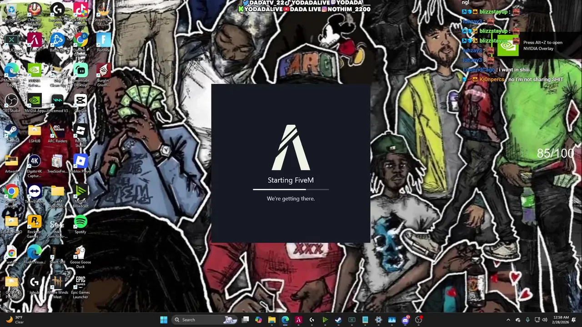Launch ARC Raiders from the desktop
The image size is (582, 327).
click(x=57, y=134)
